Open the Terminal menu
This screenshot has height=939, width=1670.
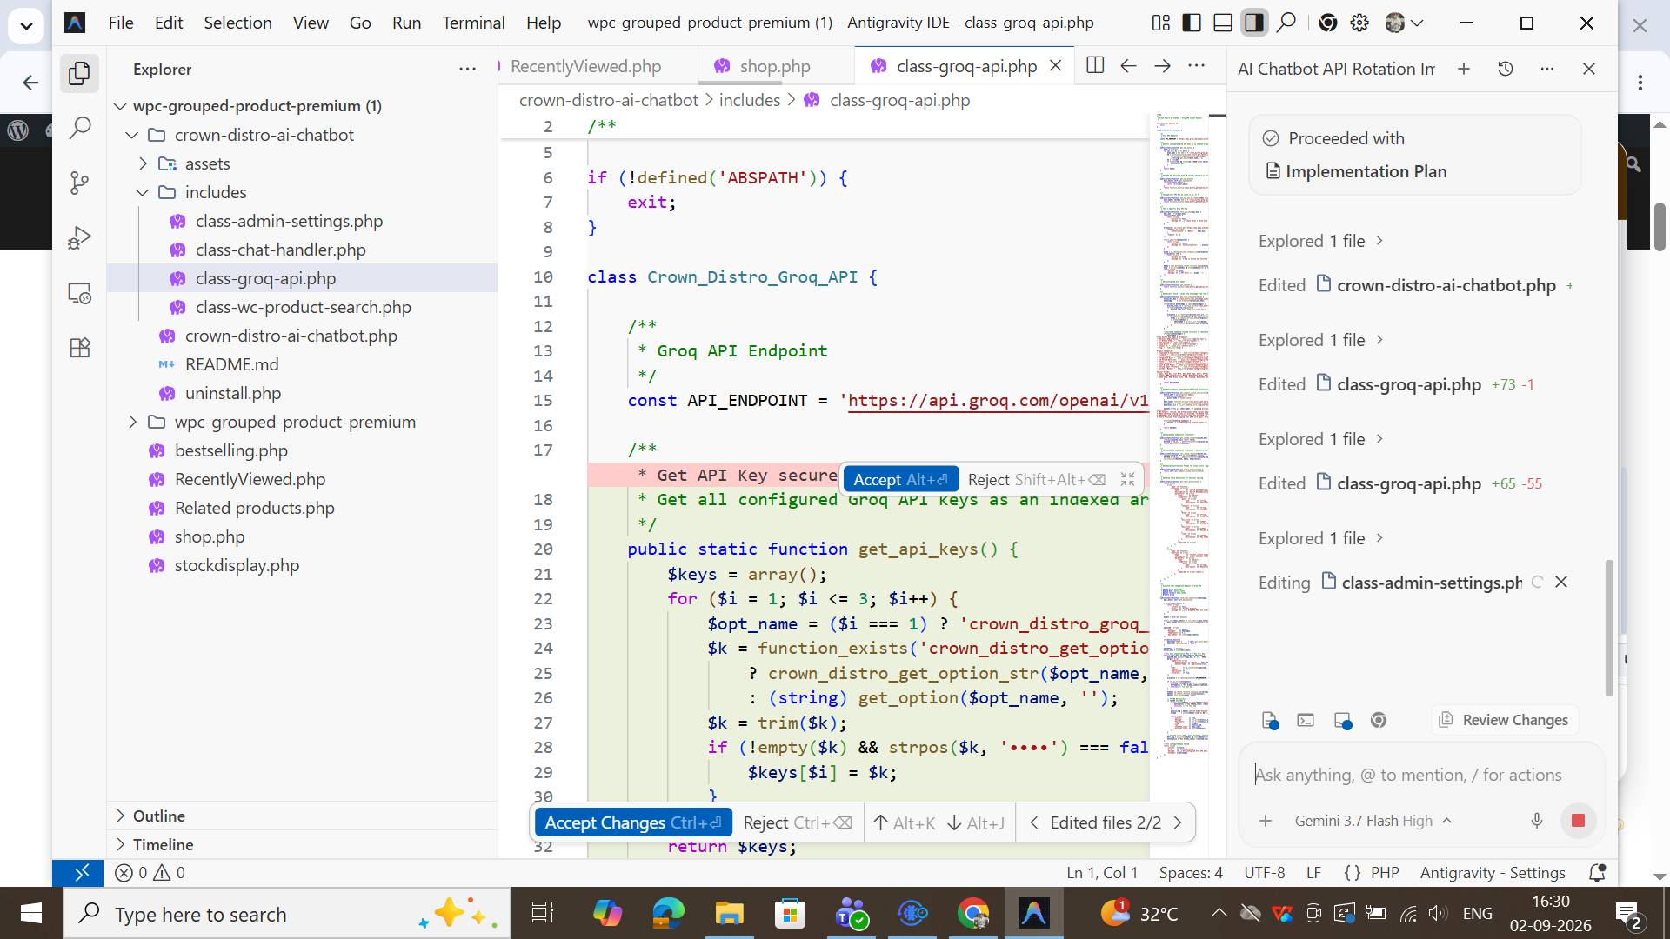[473, 23]
